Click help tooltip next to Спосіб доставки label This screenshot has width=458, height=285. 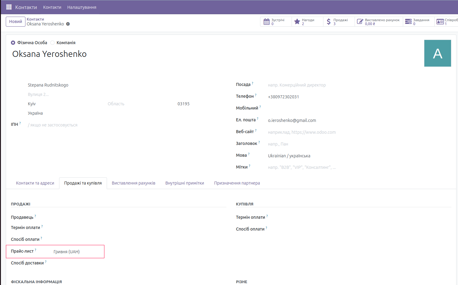point(46,262)
